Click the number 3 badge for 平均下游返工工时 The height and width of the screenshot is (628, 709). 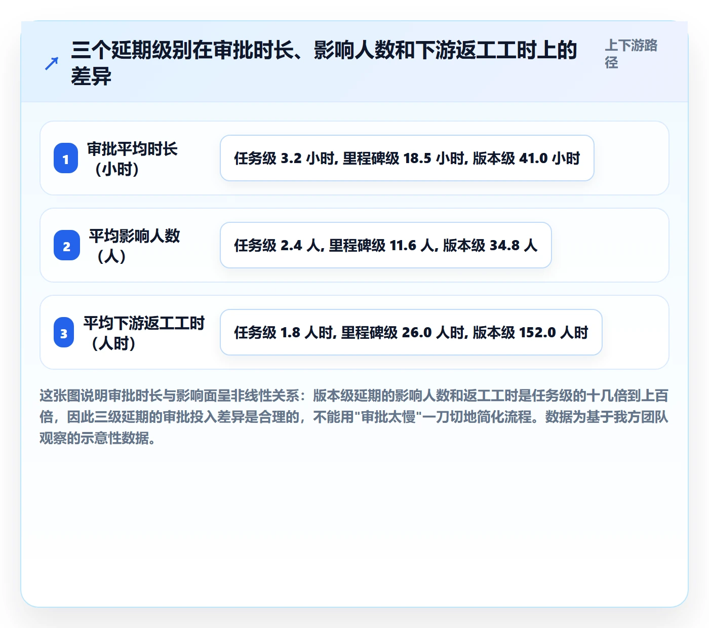(x=64, y=333)
